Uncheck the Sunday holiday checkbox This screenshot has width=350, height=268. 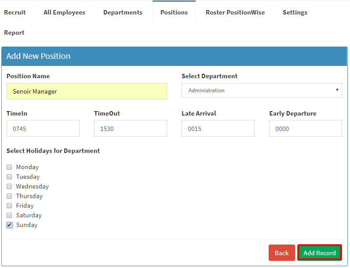coord(9,225)
